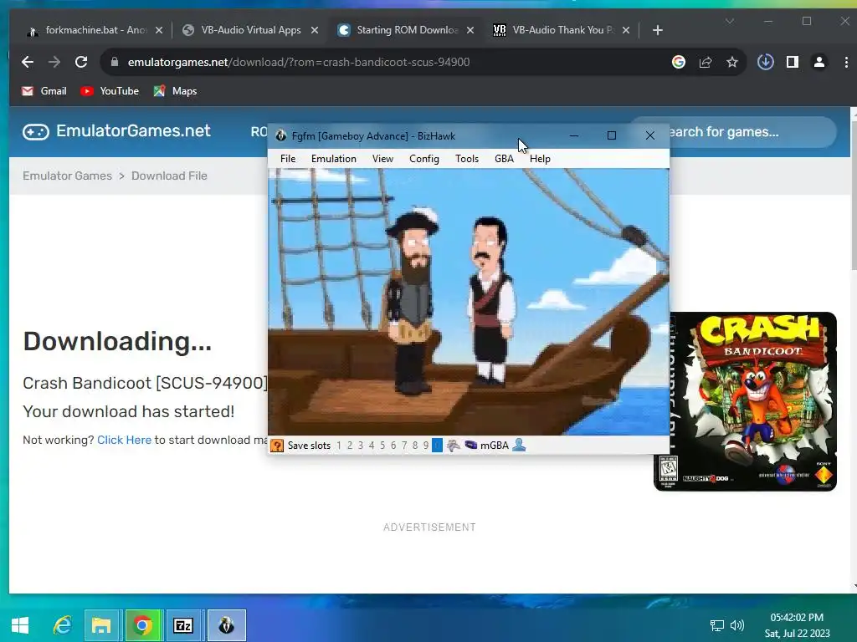Select save slot 3 in BizHawk
The height and width of the screenshot is (642, 857).
coord(361,446)
